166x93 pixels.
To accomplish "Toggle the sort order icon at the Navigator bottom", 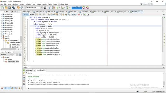I will point(19,88).
